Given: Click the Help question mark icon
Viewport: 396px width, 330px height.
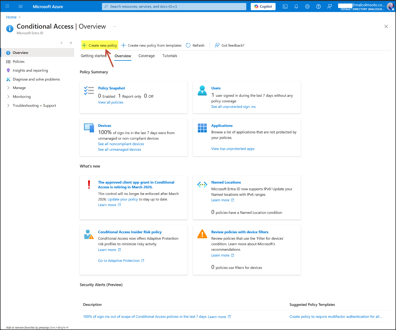Looking at the screenshot, I should coord(319,7).
